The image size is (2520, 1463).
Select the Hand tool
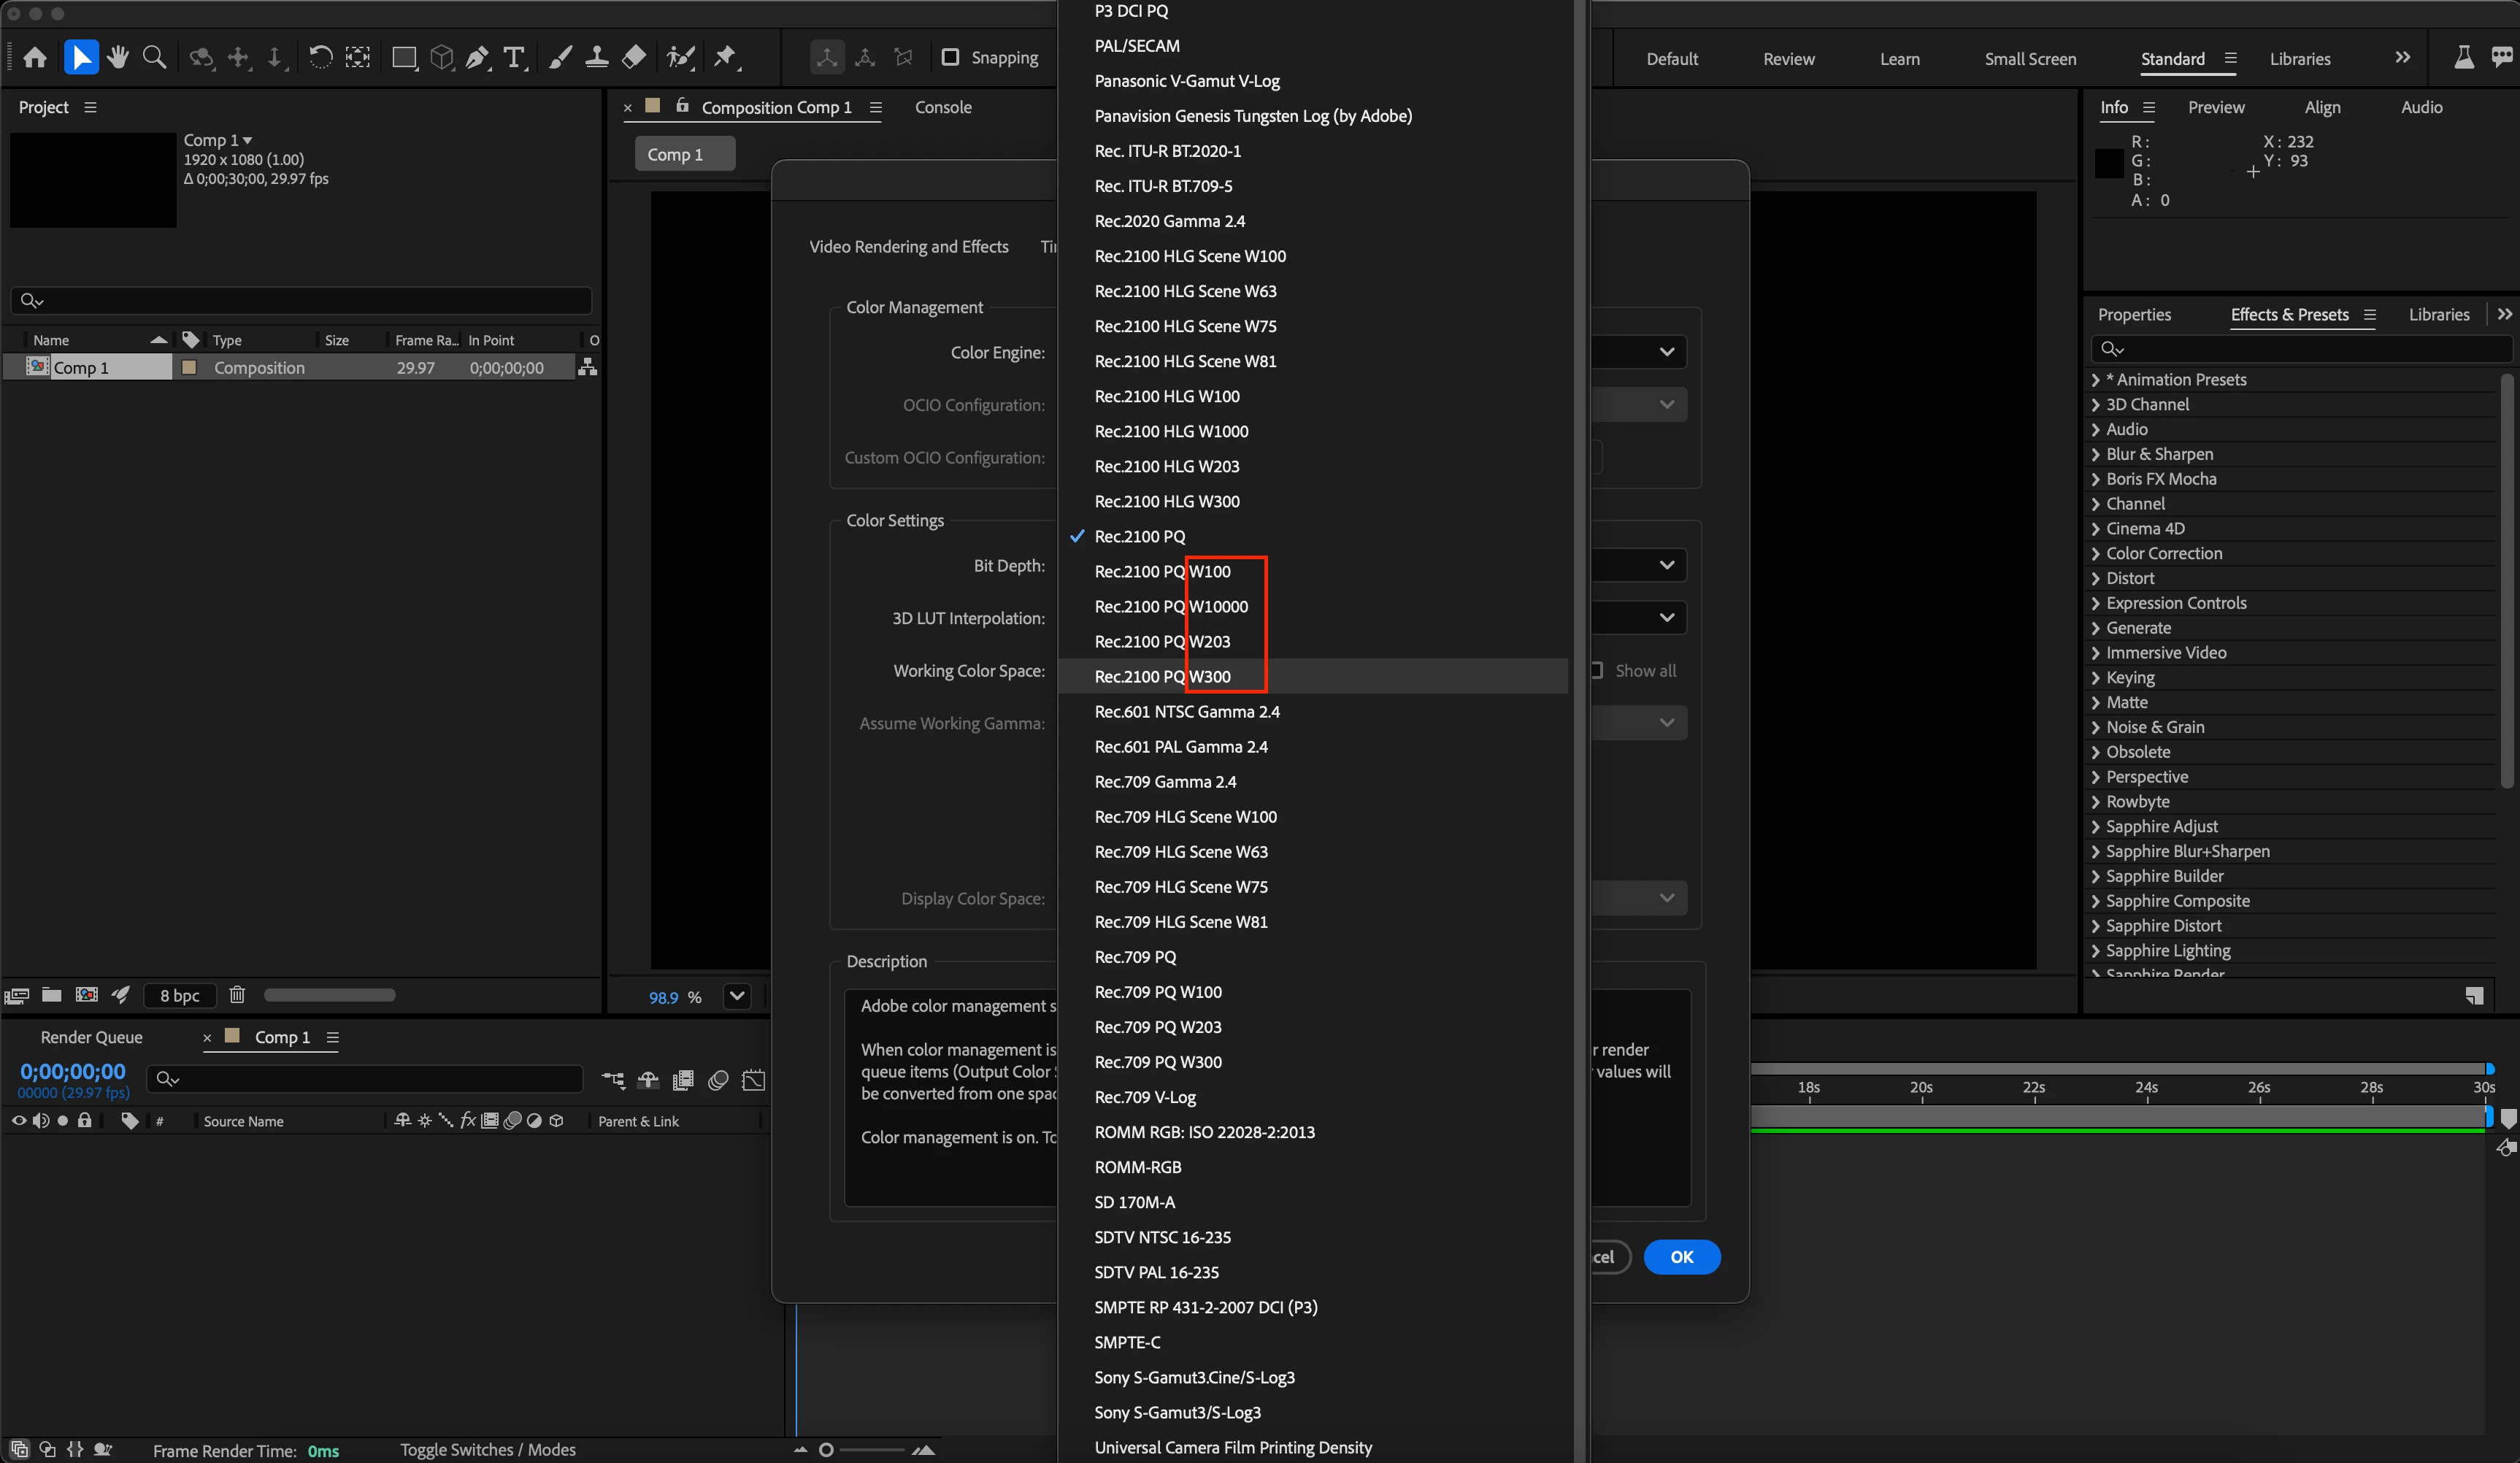click(118, 57)
